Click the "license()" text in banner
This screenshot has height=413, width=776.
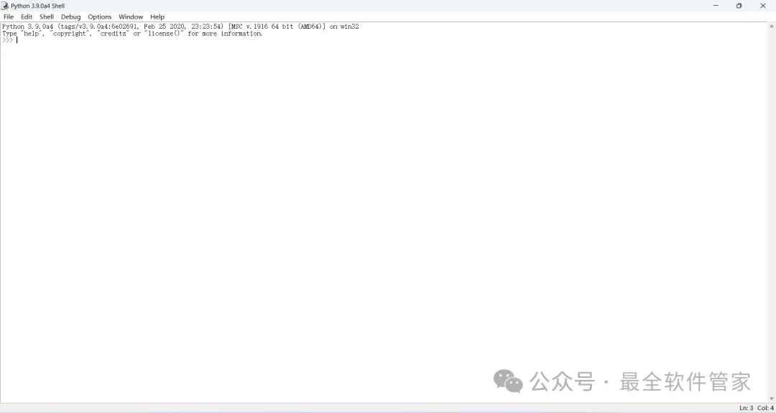point(165,34)
